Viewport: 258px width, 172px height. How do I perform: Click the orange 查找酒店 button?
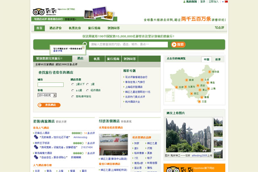tap(49, 105)
